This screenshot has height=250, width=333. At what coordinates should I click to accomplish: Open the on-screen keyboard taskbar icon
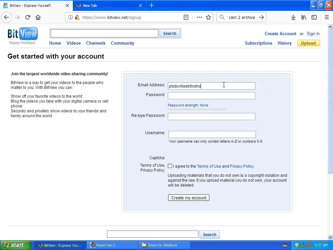285,245
